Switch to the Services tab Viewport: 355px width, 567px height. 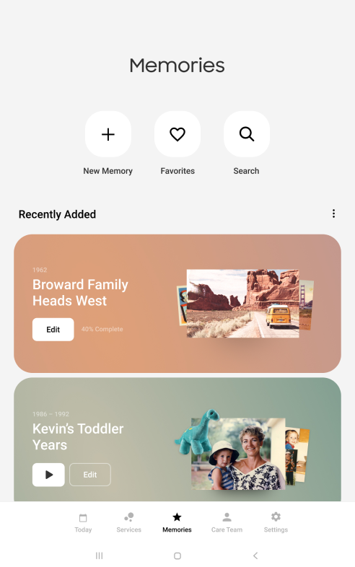tap(129, 523)
